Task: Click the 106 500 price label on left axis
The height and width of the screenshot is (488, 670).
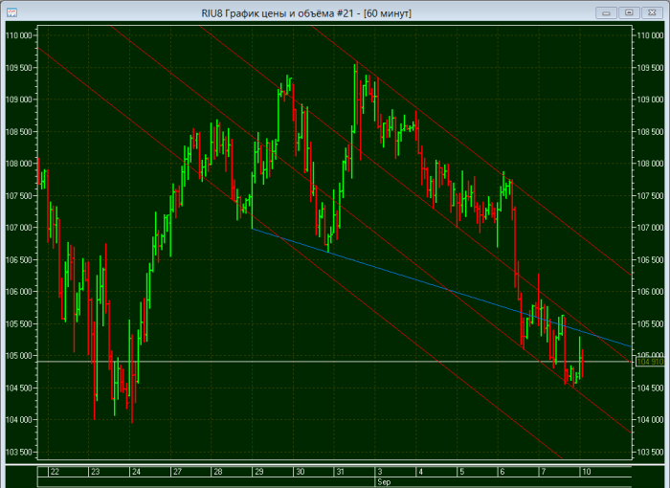Action: point(18,260)
